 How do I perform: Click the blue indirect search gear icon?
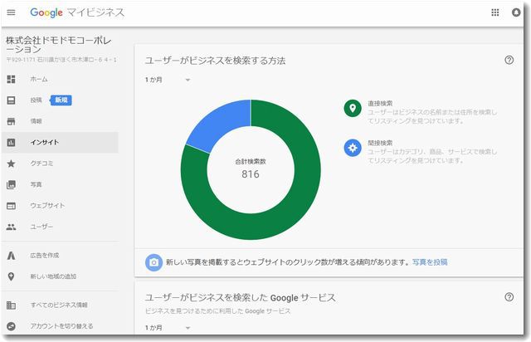(353, 148)
